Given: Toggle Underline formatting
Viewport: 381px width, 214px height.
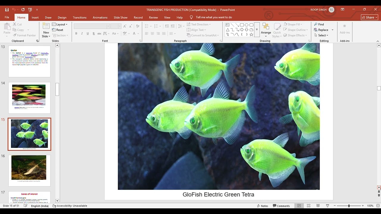Looking at the screenshot, I should [x=88, y=34].
